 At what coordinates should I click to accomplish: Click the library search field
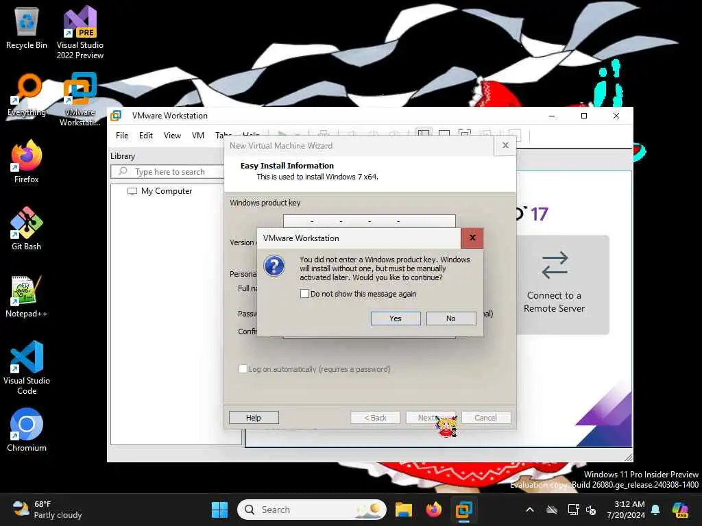click(168, 172)
